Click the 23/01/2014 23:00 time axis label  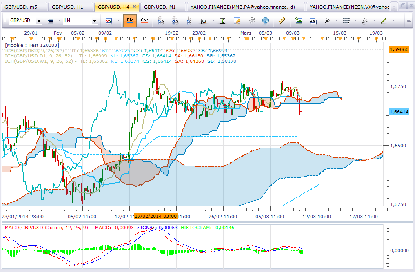coord(23,217)
